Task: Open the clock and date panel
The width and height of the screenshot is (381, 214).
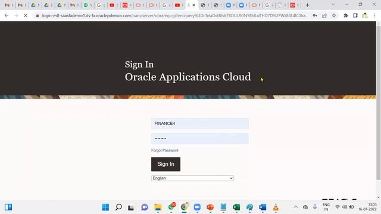Action: 368,207
